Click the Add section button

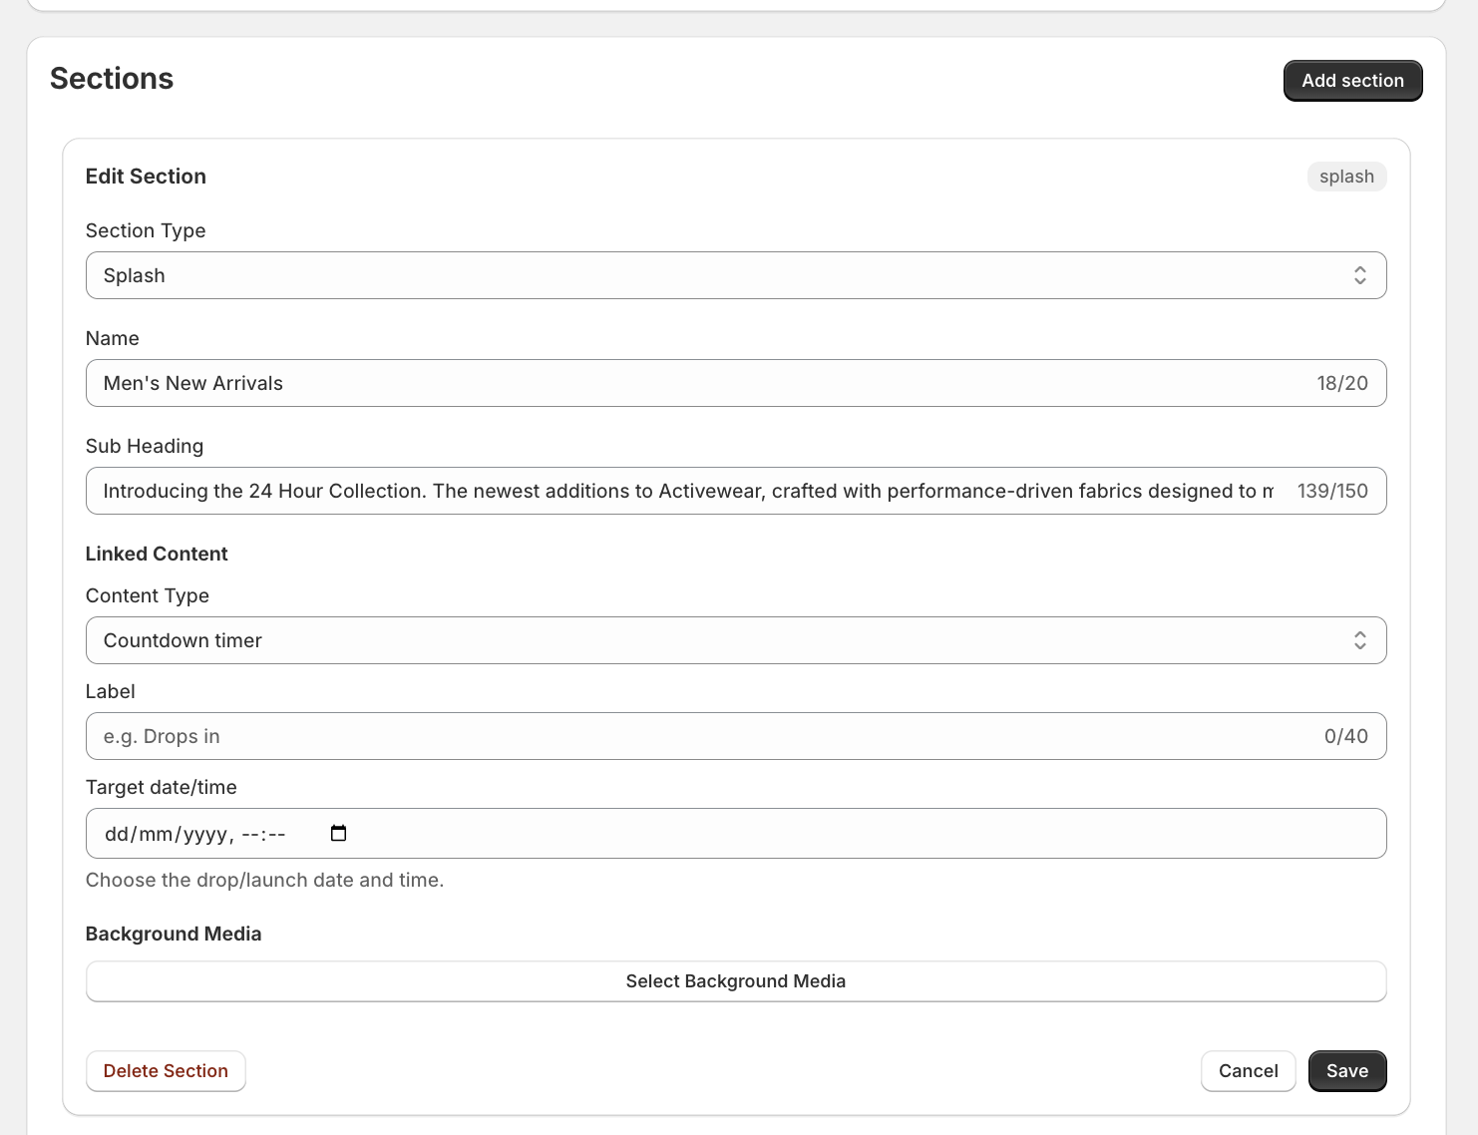1352,80
